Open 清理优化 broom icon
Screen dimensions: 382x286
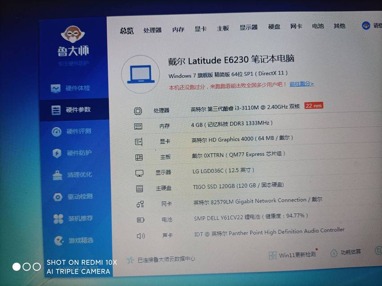click(x=58, y=175)
